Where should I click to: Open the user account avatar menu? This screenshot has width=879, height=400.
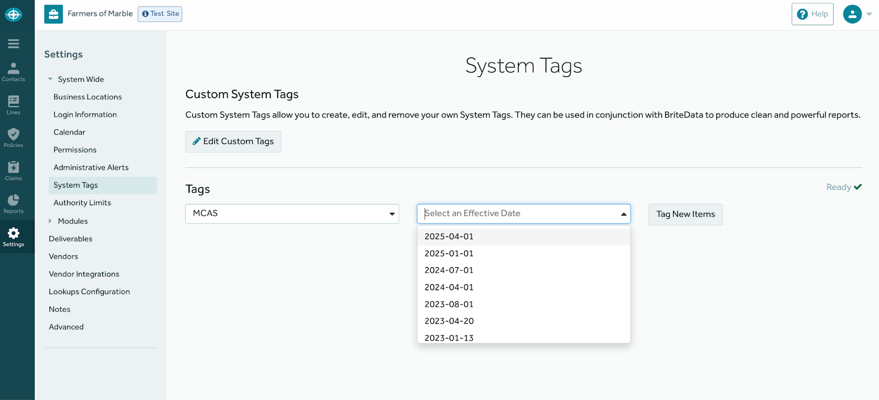coord(852,14)
